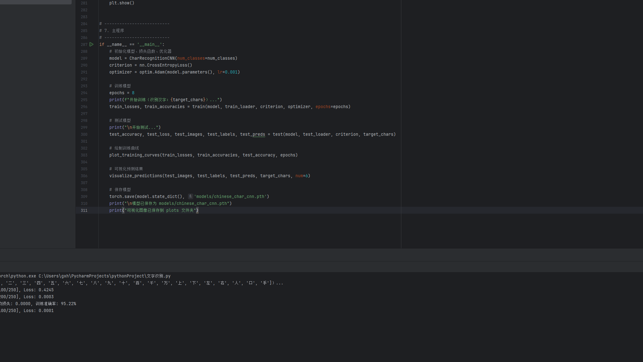Click the '__main__' string on line 287
Viewport: 643px width, 362px height.
pyautogui.click(x=149, y=45)
